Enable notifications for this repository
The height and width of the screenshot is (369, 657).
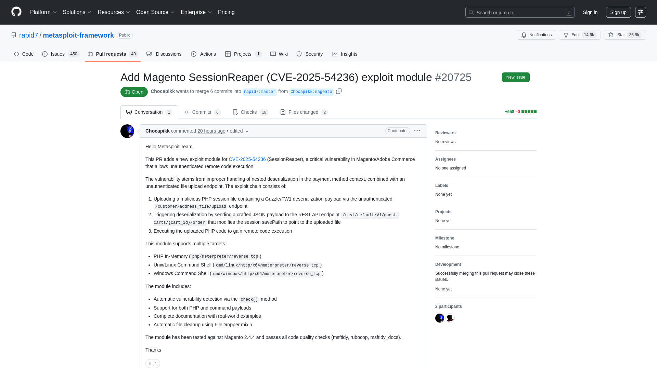(536, 35)
